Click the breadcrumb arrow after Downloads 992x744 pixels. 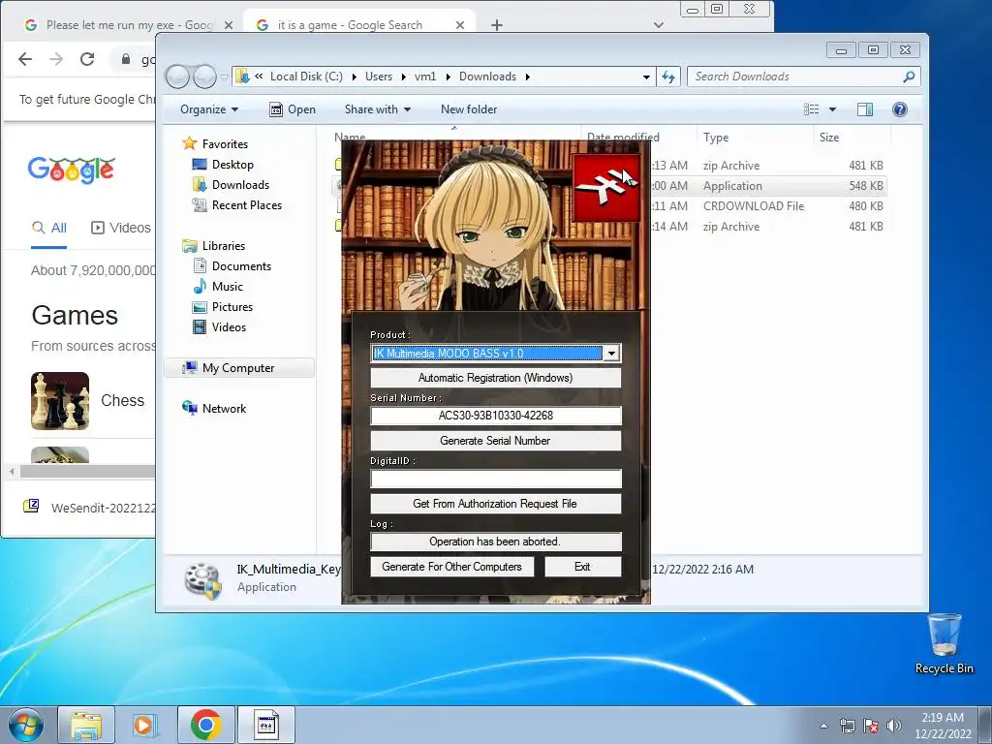click(527, 77)
